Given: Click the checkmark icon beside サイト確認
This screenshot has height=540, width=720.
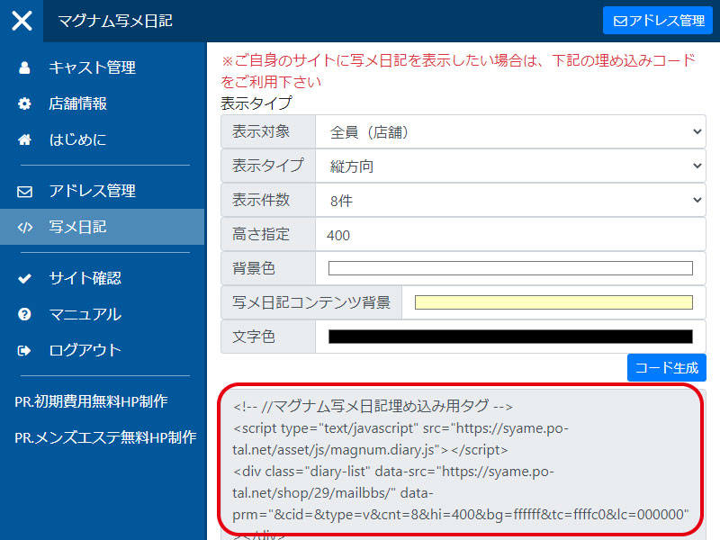Looking at the screenshot, I should point(24,278).
